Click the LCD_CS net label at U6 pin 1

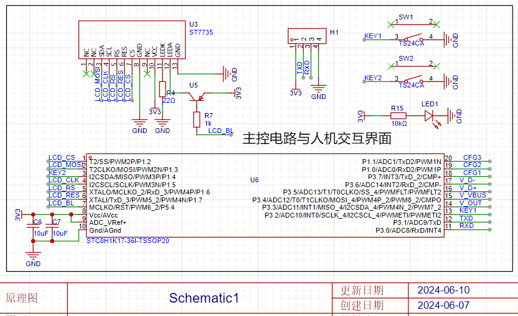click(x=61, y=157)
